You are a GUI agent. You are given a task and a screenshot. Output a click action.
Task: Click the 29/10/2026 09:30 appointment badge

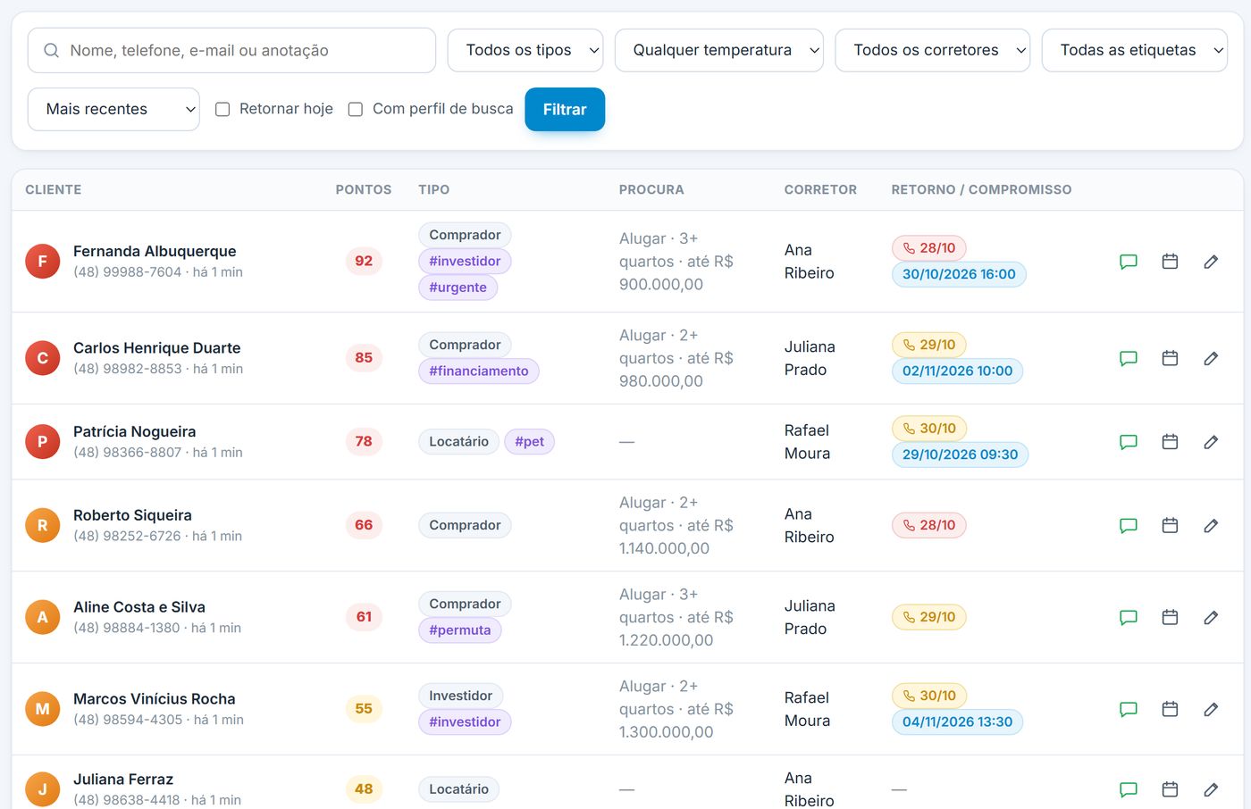coord(960,455)
